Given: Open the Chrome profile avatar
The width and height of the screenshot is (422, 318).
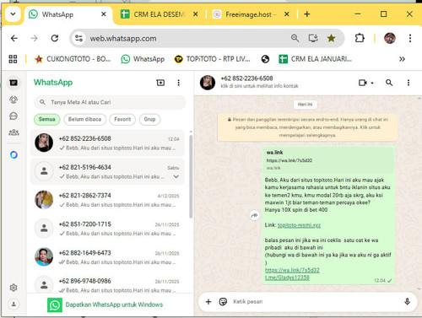Looking at the screenshot, I should 390,38.
